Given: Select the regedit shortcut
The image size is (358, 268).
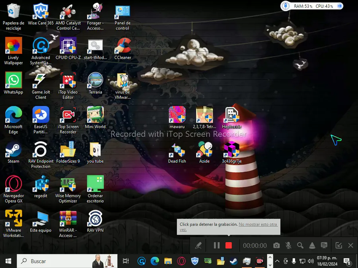Looking at the screenshot, I should click(41, 187).
